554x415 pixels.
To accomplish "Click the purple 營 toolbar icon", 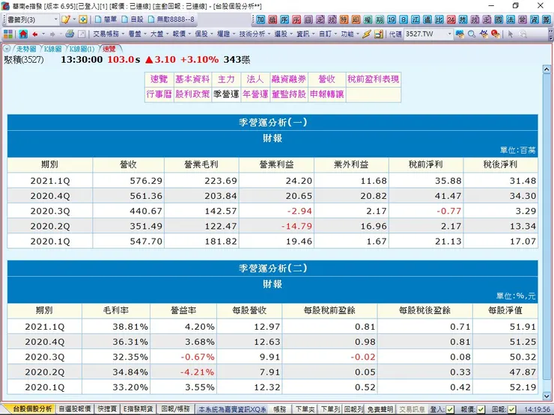I will [523, 19].
